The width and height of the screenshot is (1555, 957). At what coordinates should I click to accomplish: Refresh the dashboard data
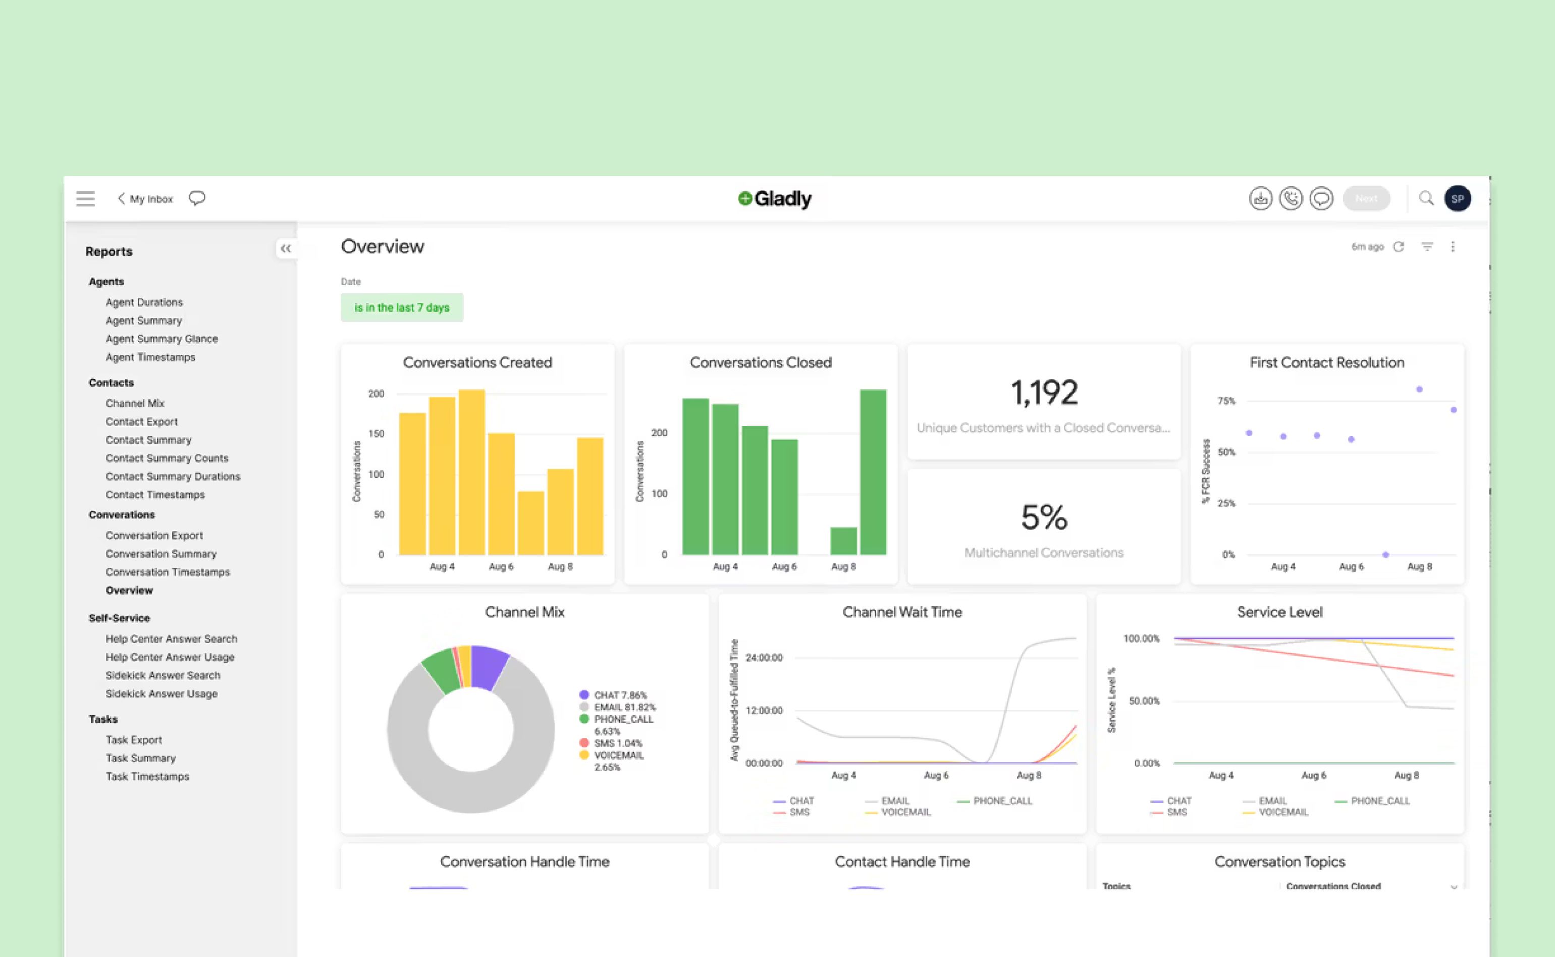tap(1399, 247)
